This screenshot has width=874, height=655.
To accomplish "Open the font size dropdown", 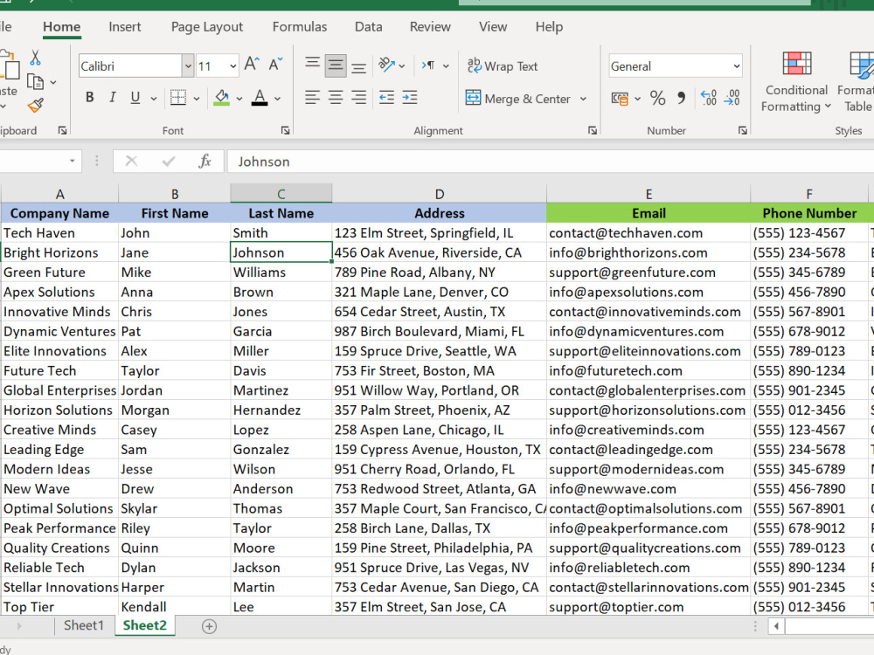I will click(233, 66).
